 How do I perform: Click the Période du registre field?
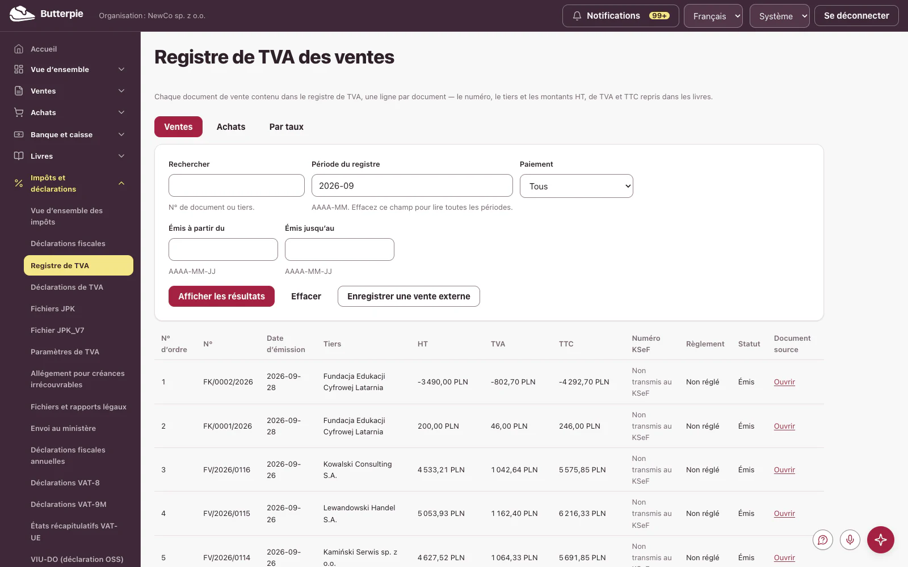[412, 185]
